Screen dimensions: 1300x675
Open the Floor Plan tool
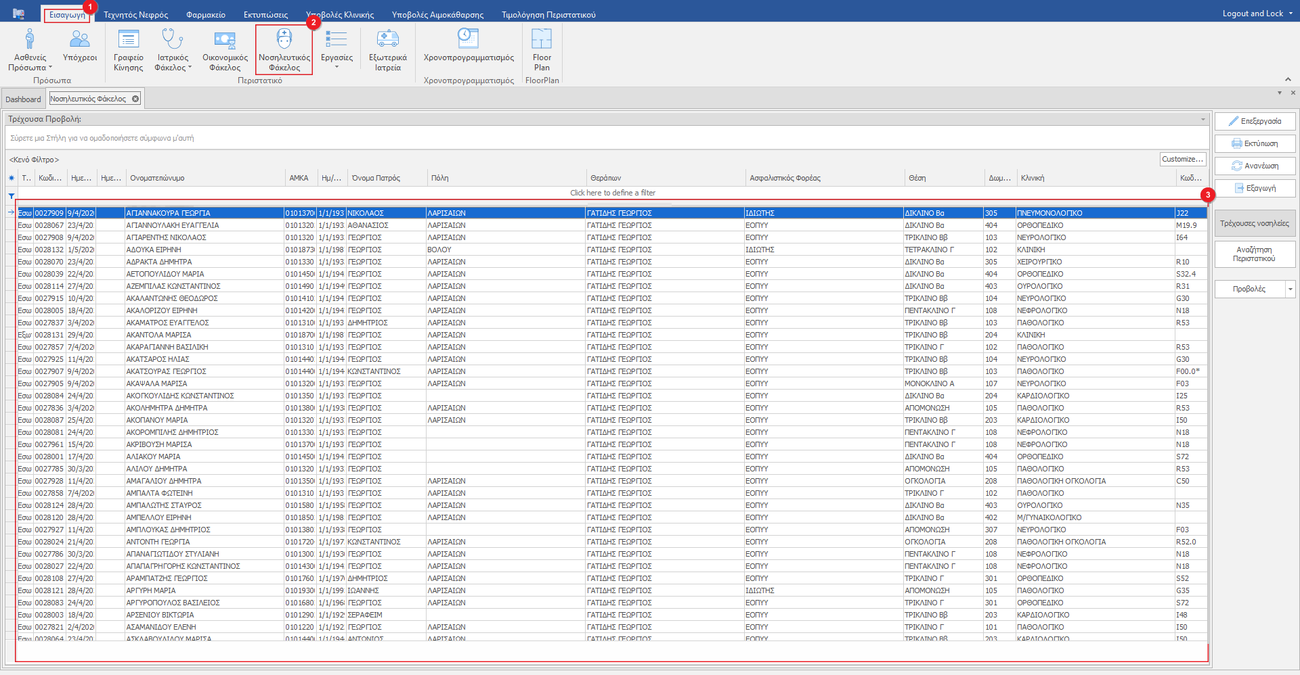click(542, 41)
